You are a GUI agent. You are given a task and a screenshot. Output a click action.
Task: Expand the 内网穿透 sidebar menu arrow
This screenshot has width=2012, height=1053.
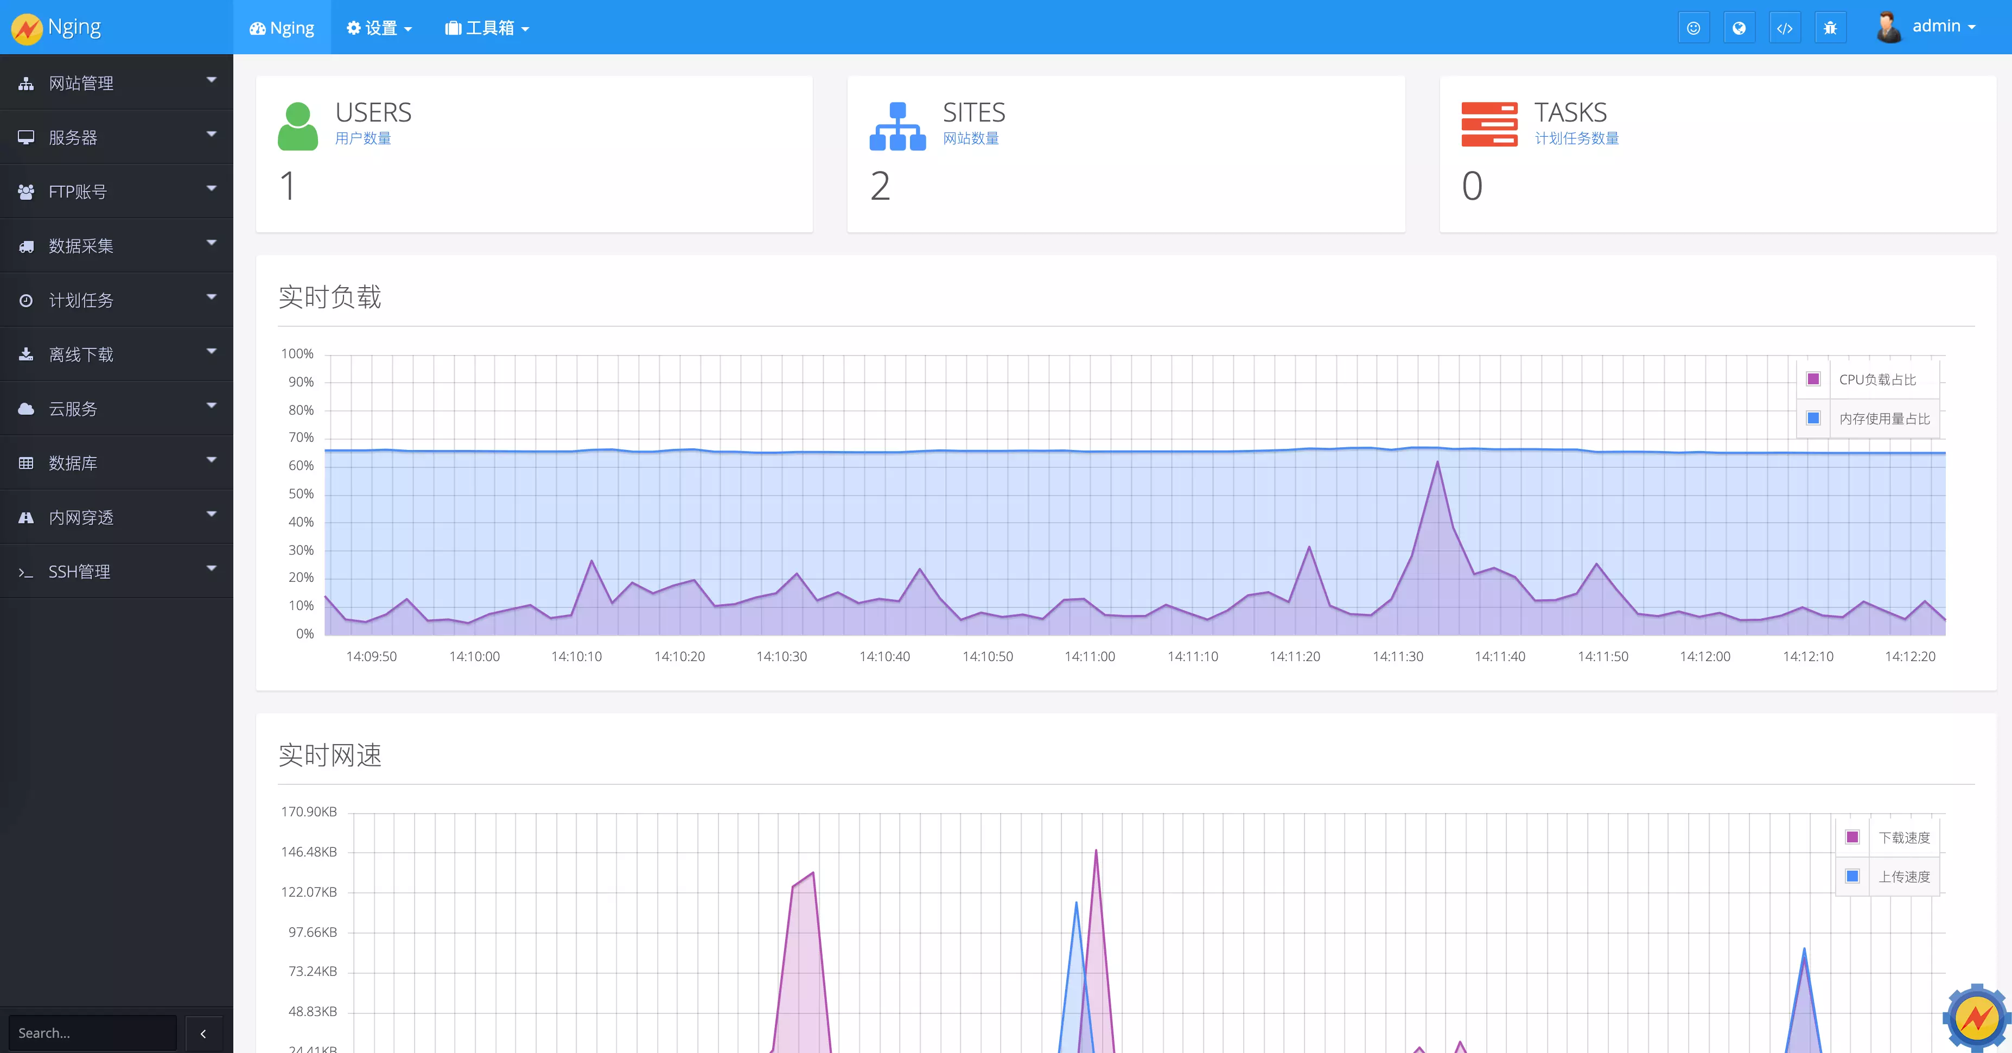[211, 514]
